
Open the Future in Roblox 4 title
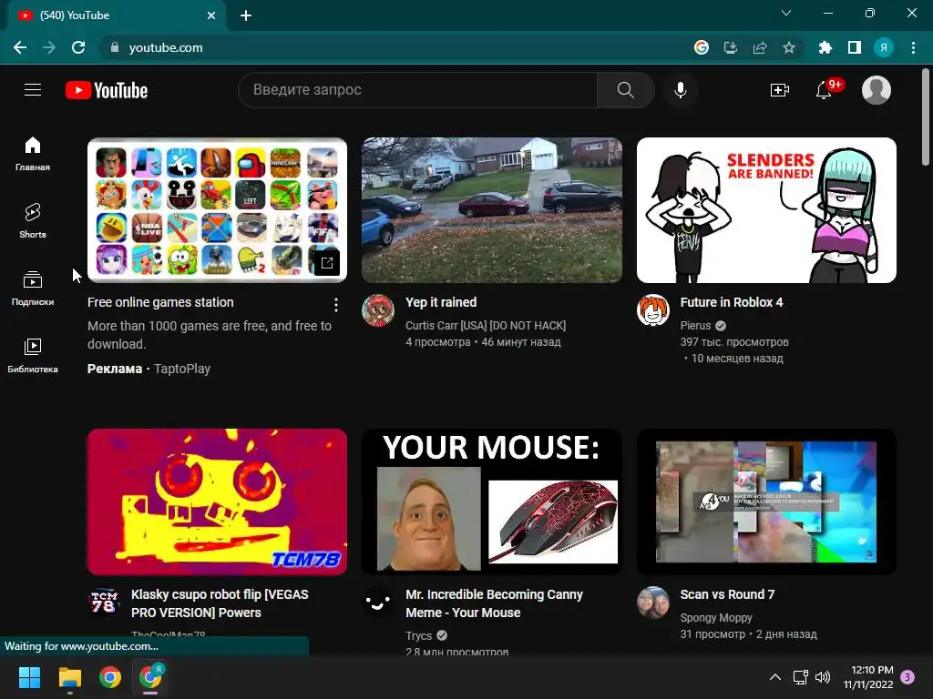[x=732, y=302]
